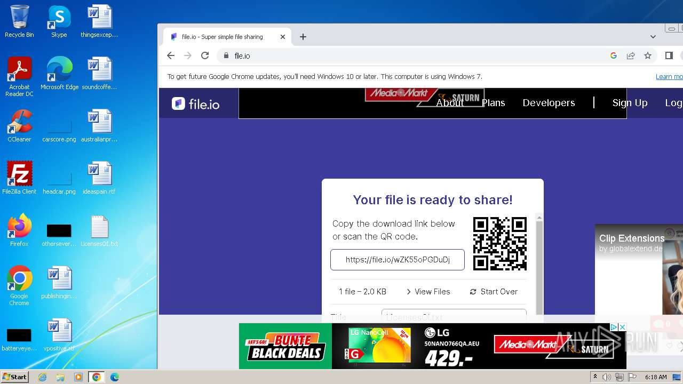Reload the file.io page
This screenshot has width=683, height=384.
tap(205, 55)
